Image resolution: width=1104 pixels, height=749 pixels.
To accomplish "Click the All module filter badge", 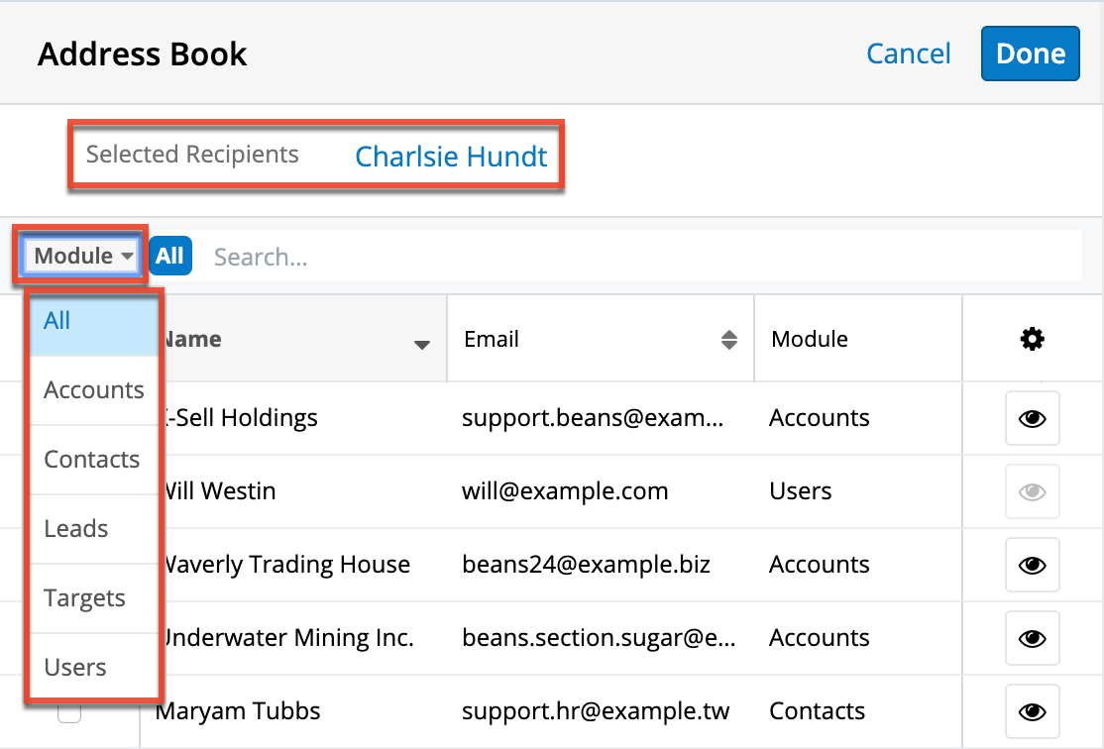I will coord(169,256).
